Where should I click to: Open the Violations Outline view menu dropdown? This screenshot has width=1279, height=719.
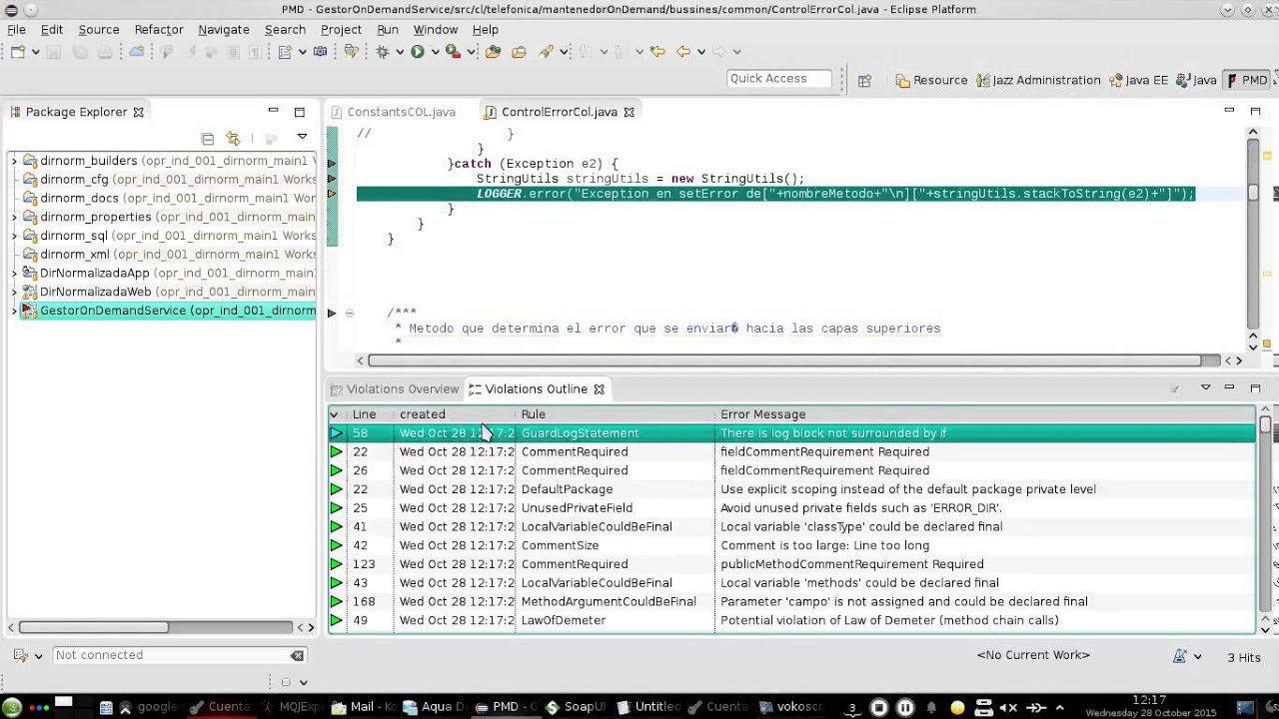1205,387
